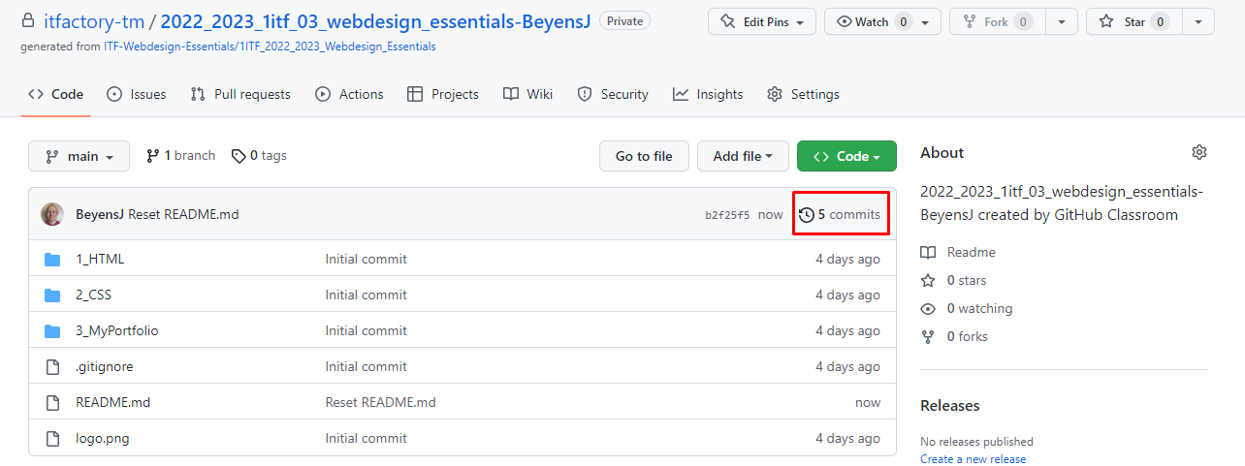Open the logo.png file

click(x=102, y=438)
